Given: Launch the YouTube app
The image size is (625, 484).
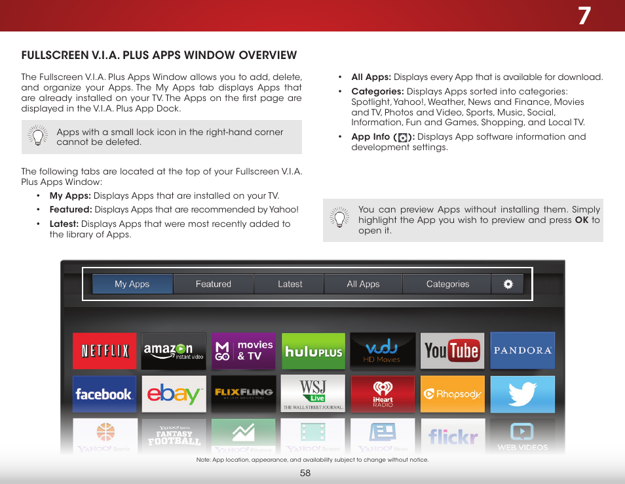Looking at the screenshot, I should coord(453,351).
